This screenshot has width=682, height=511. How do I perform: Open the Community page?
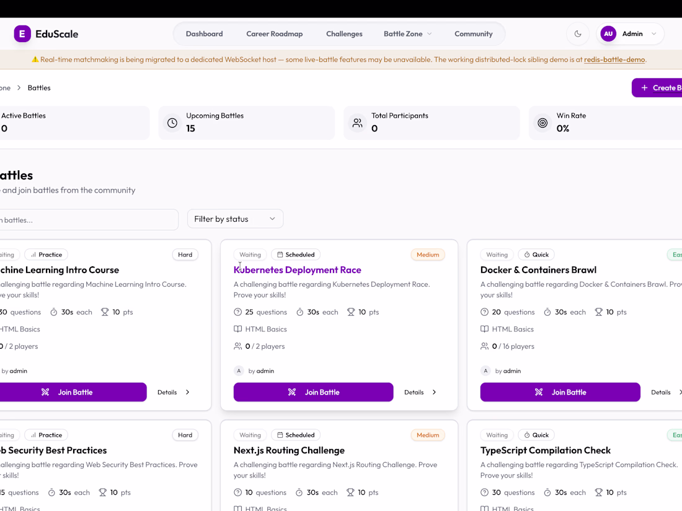[473, 34]
